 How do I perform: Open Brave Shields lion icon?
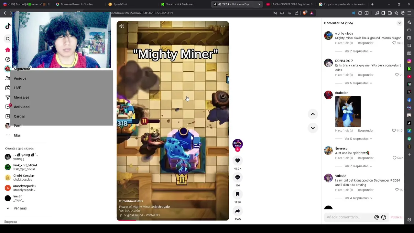pos(305,13)
